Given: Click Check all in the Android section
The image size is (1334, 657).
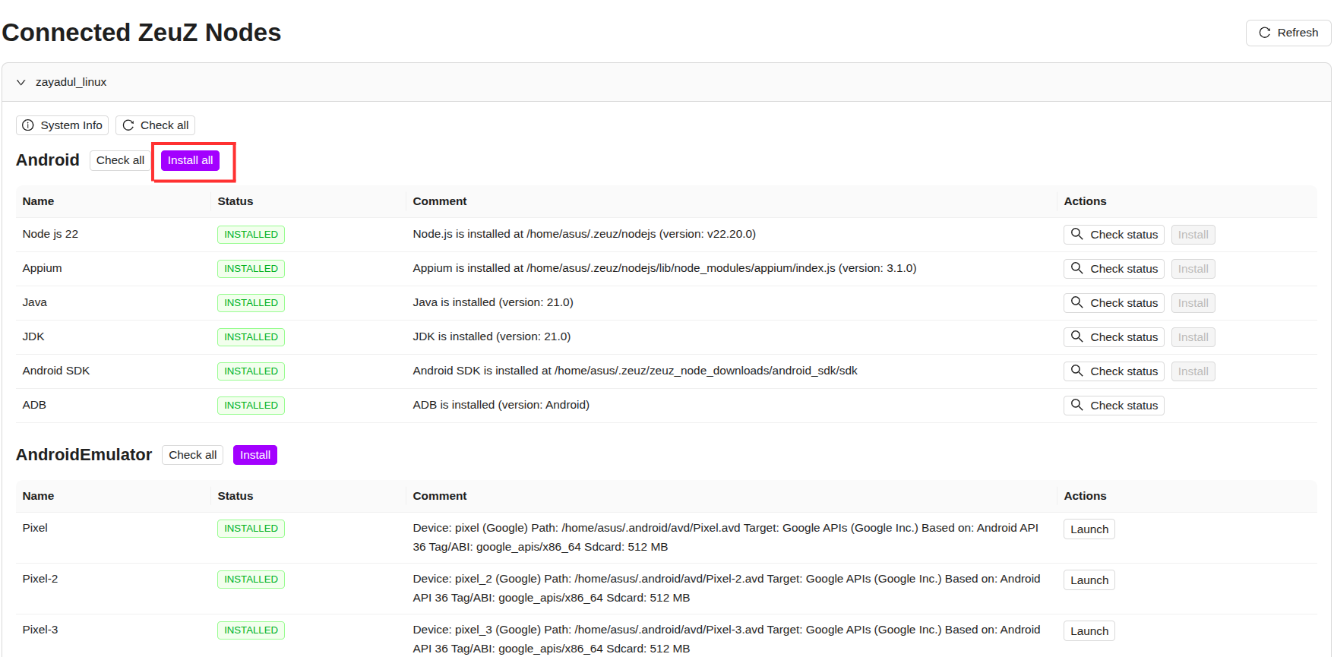Looking at the screenshot, I should coord(120,160).
